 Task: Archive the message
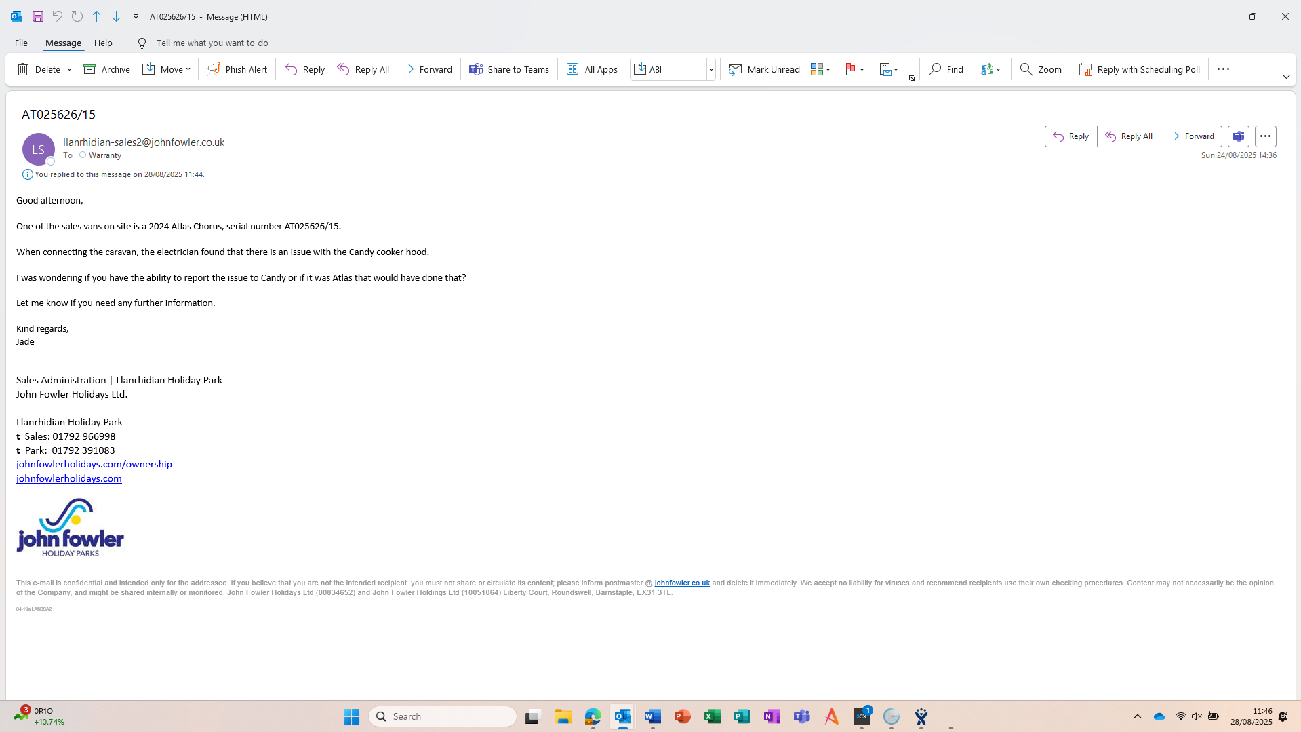pyautogui.click(x=106, y=69)
